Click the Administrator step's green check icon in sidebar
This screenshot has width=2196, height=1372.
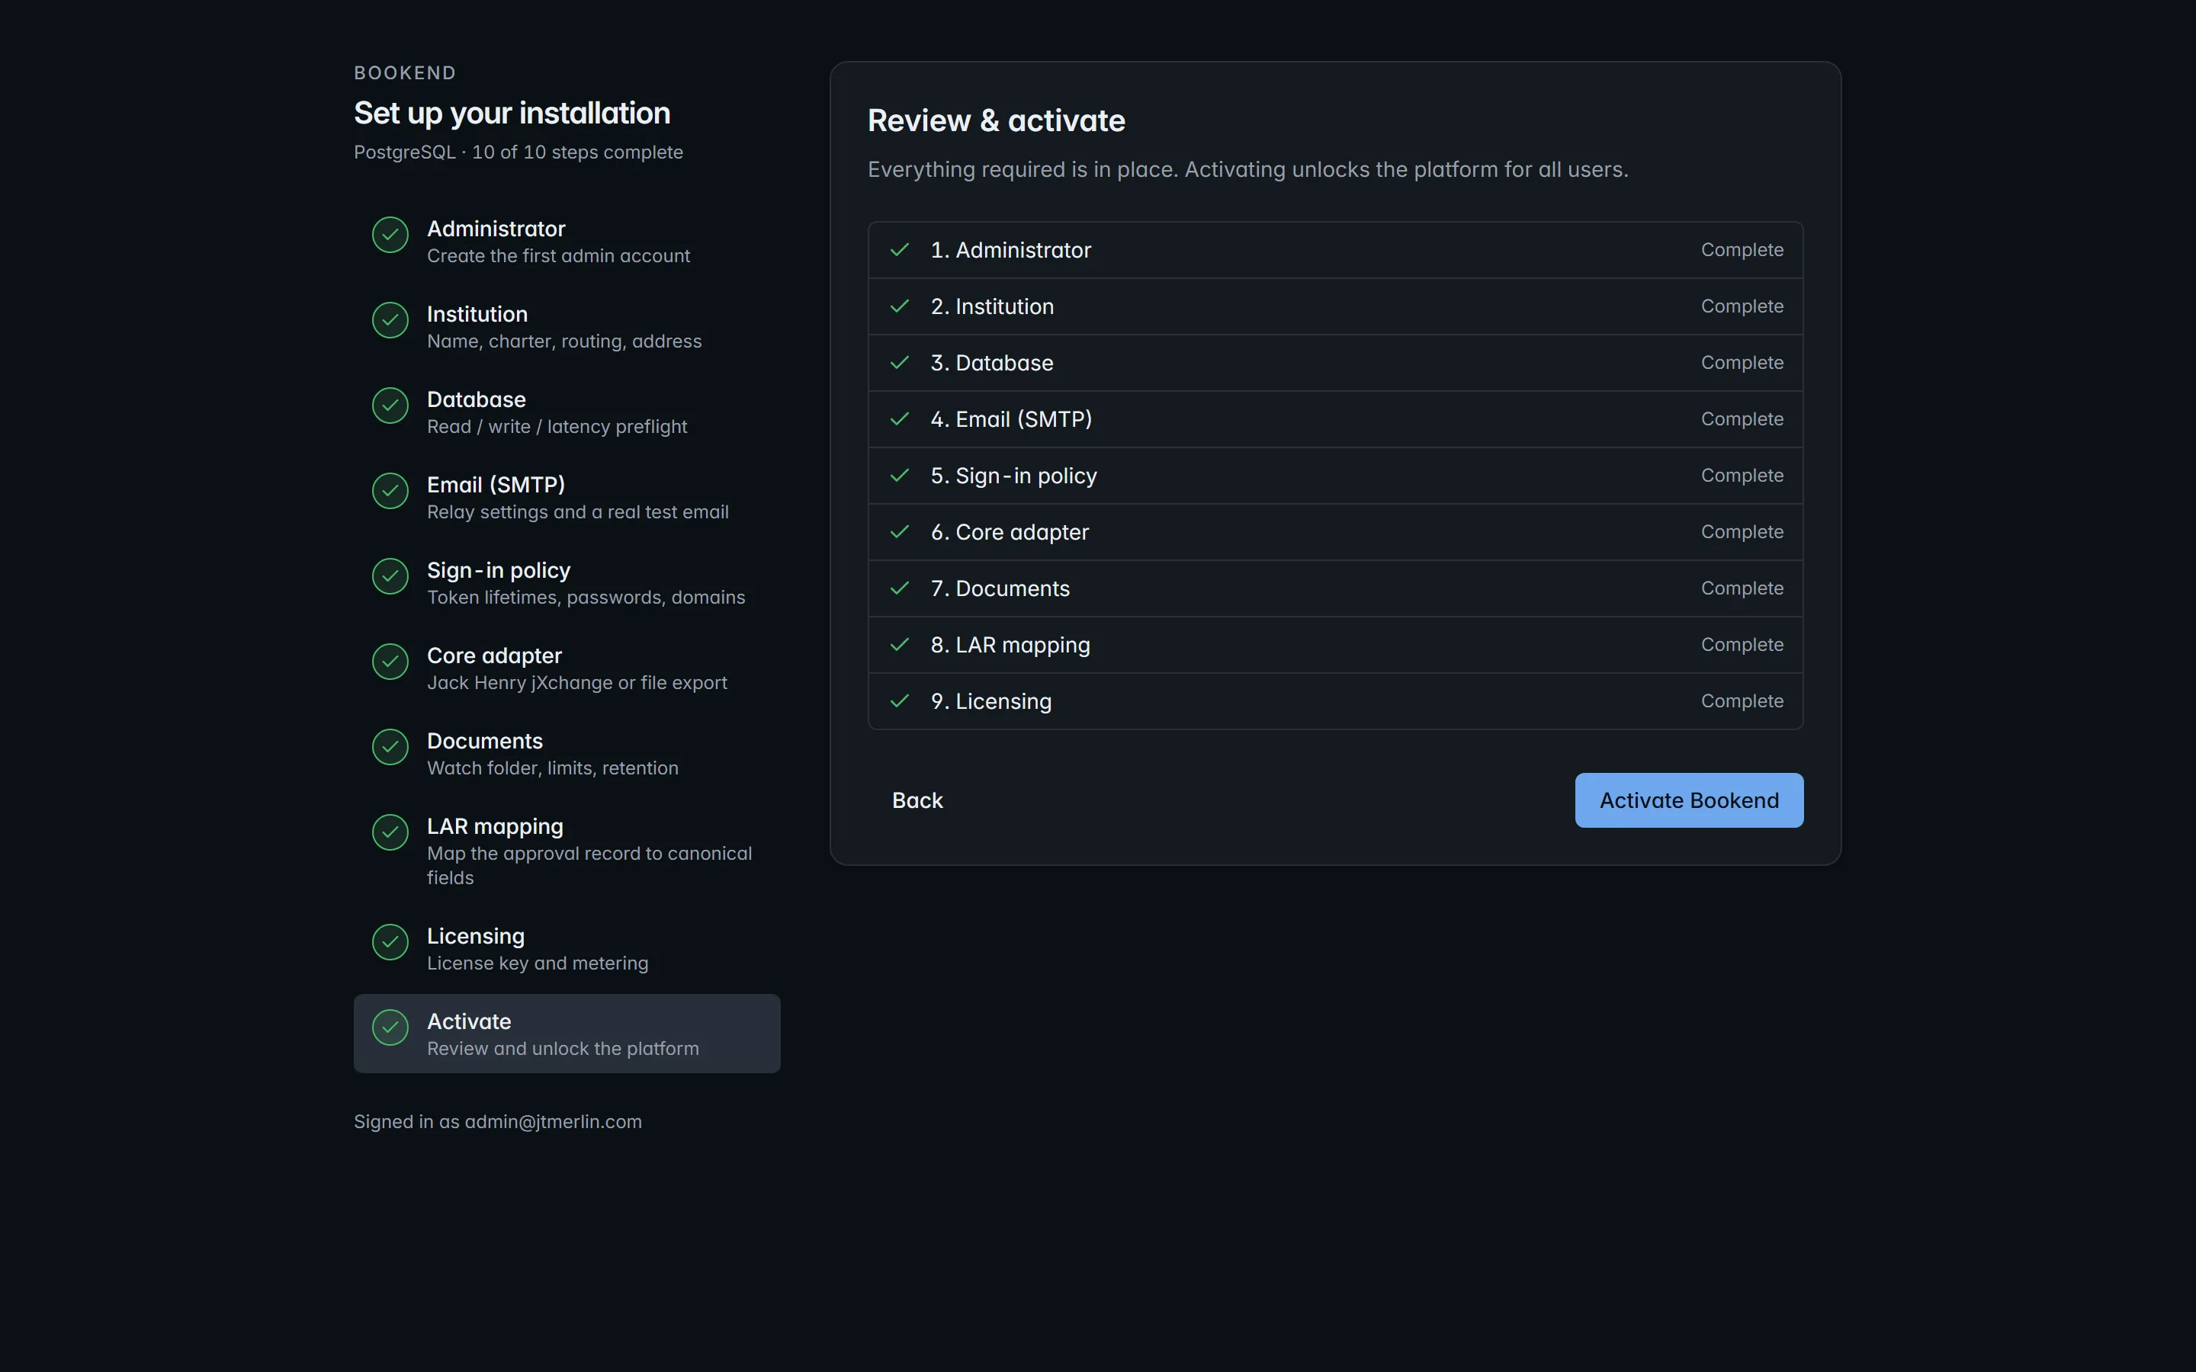coord(390,235)
